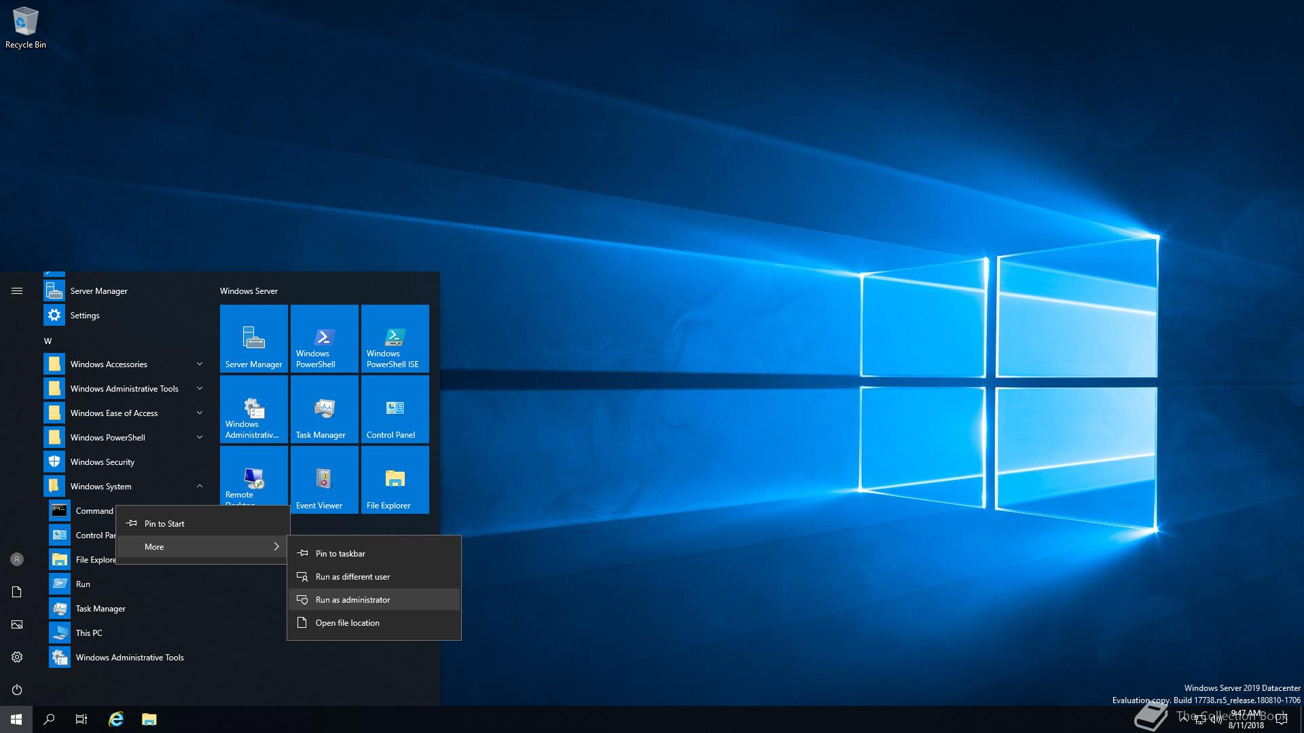Viewport: 1304px width, 733px height.
Task: Open the File Explorer tile
Action: pos(395,479)
